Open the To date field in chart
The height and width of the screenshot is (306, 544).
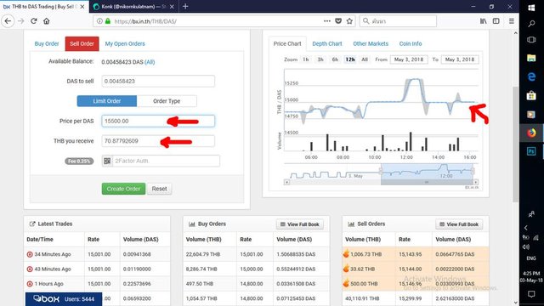(460, 59)
